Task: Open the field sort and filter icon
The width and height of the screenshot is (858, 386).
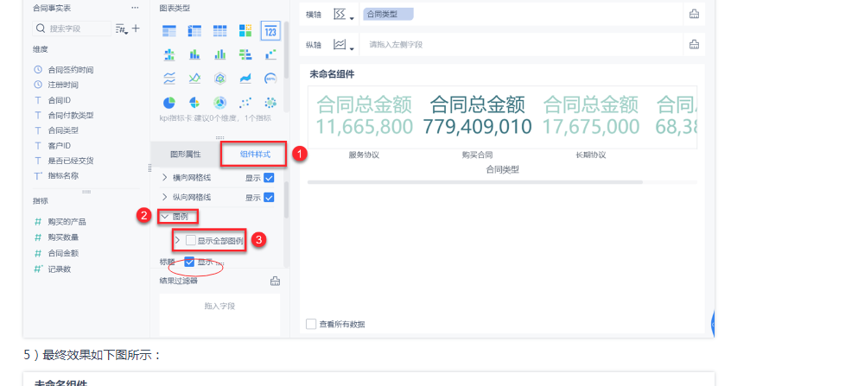Action: 121,29
